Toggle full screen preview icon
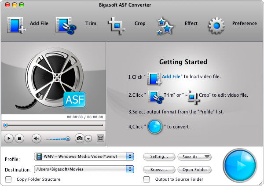The width and height of the screenshot is (264, 186). [100, 139]
